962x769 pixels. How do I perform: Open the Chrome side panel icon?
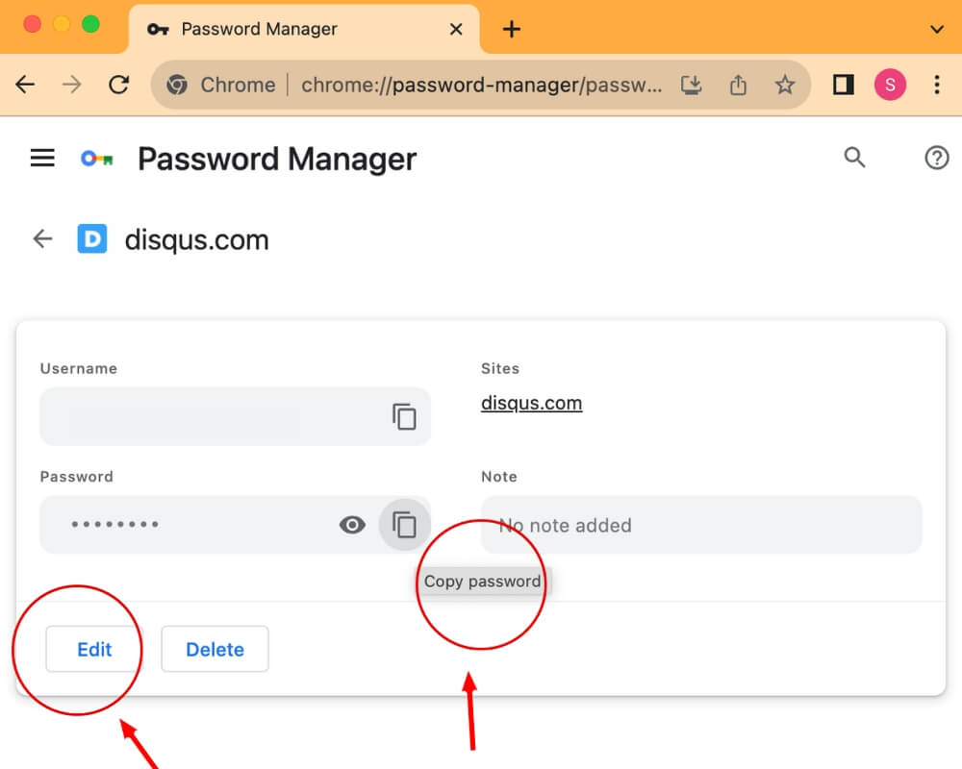tap(843, 85)
